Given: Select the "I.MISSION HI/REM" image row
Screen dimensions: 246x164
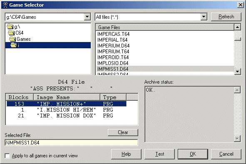Looking at the screenshot, I should tap(66, 110).
